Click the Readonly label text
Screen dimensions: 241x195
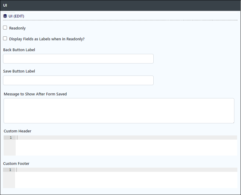[x=17, y=28]
